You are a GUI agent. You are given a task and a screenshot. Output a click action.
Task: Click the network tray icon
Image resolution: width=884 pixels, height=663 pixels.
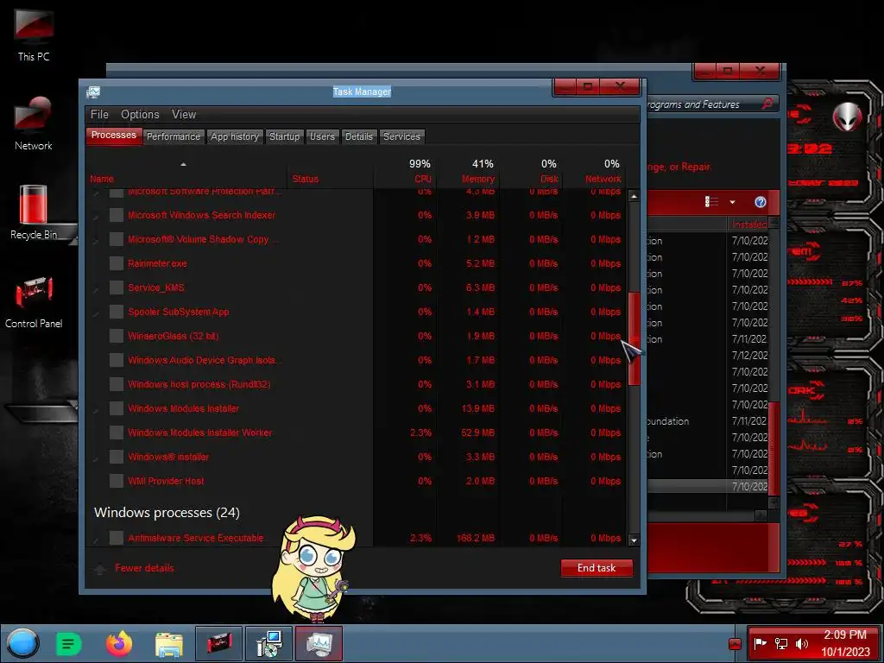(x=781, y=644)
